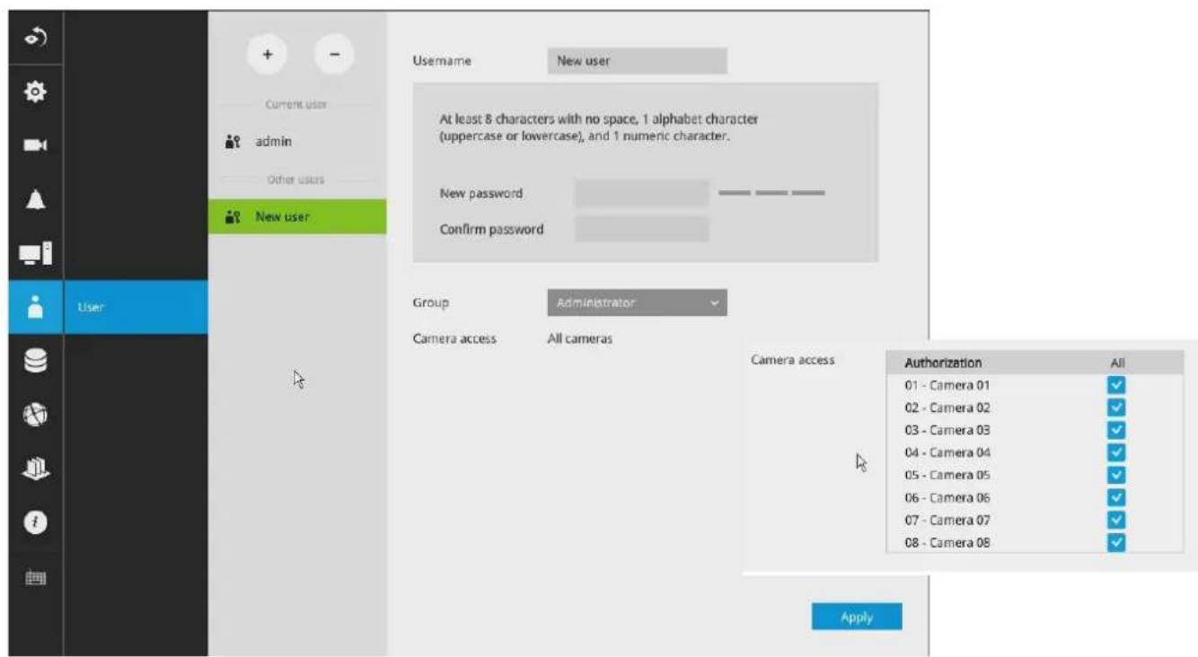Screen dimensions: 1198x657
Task: Open the gear settings icon in sidebar
Action: point(36,92)
